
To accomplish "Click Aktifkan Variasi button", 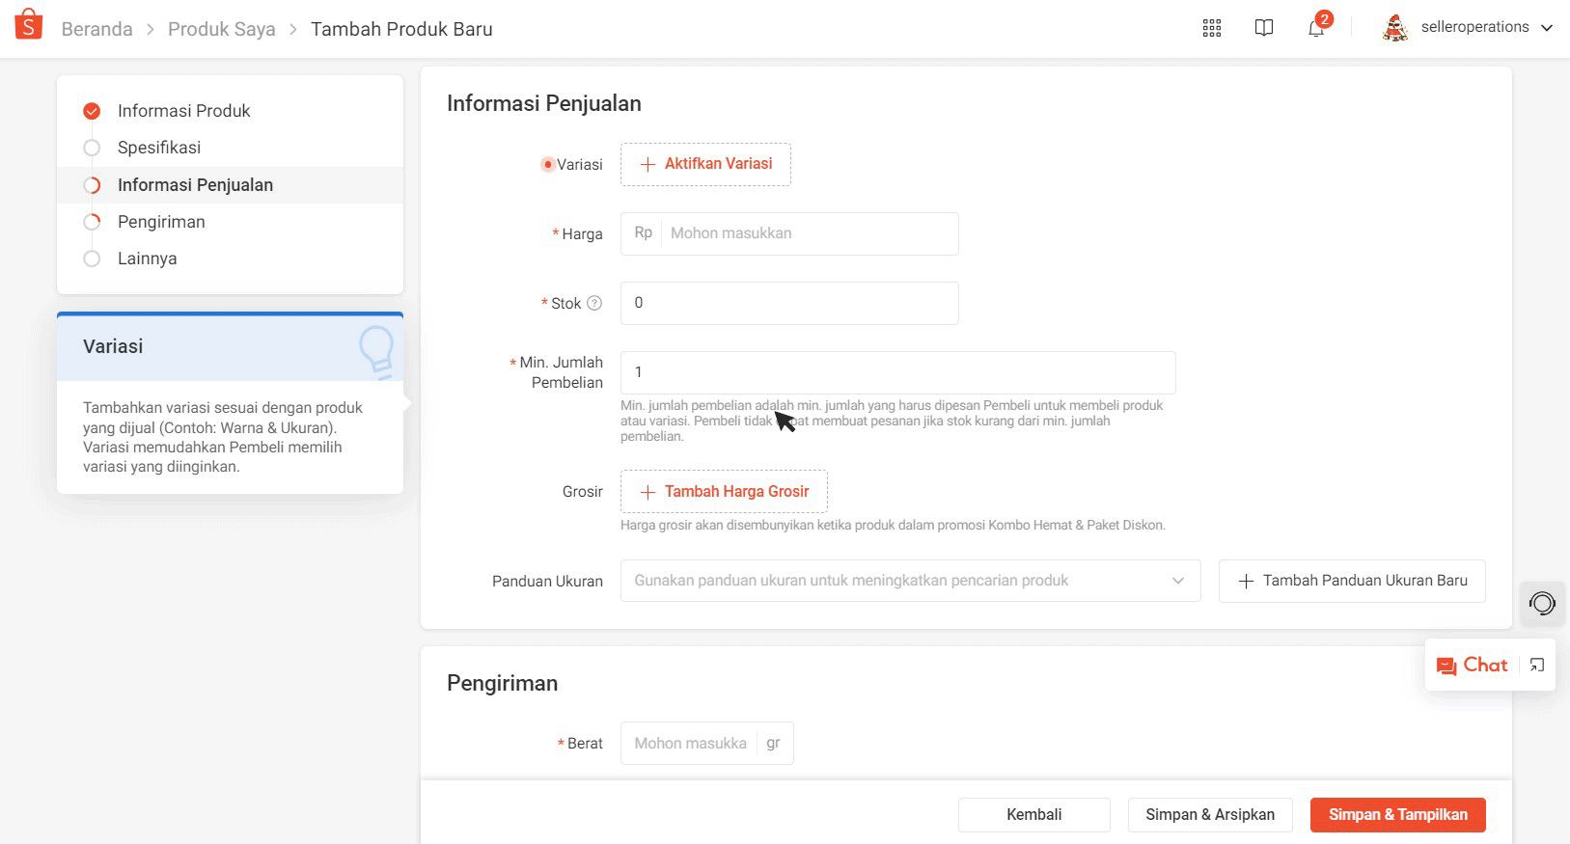I will (x=705, y=164).
